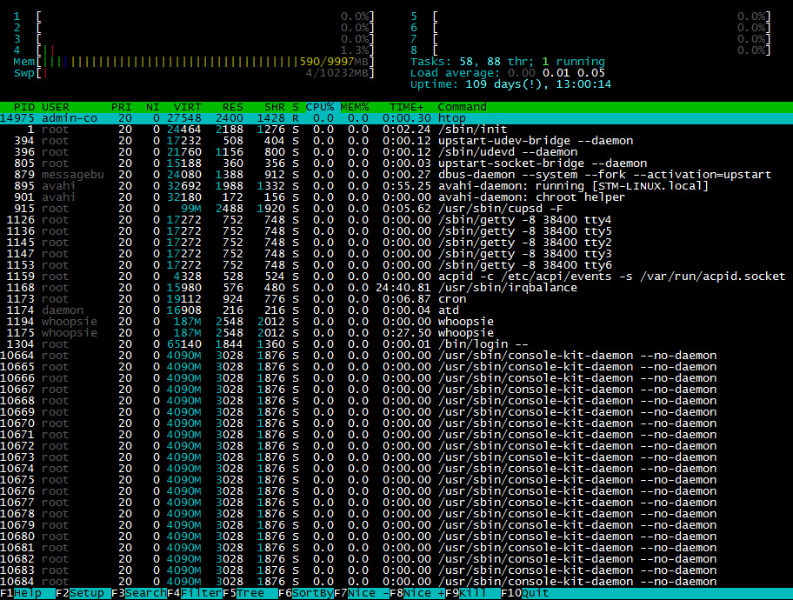The width and height of the screenshot is (793, 600).
Task: Click the CPU 4 usage meter
Action: pos(194,50)
